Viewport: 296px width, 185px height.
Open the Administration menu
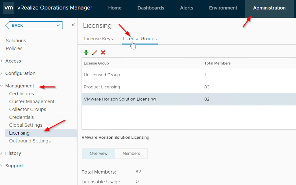pyautogui.click(x=269, y=8)
